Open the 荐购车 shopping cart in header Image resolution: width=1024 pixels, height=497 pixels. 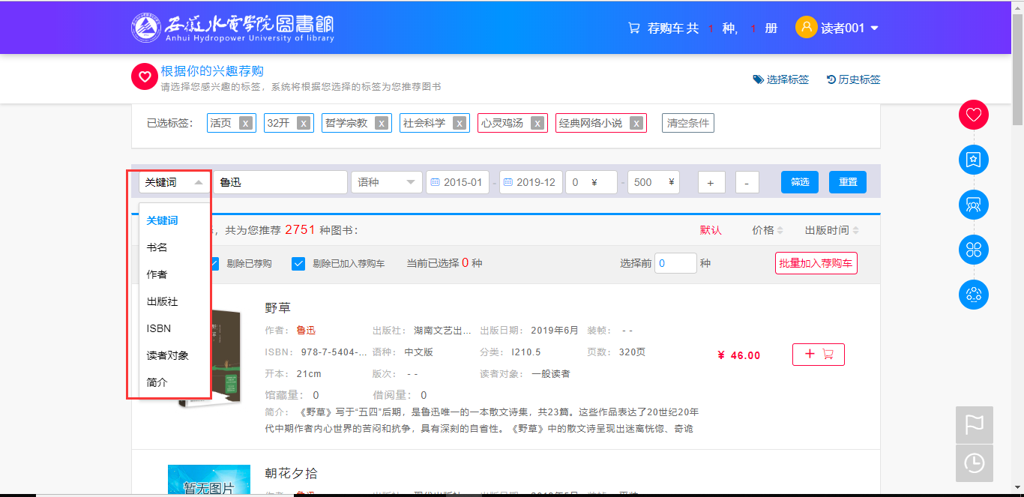click(x=663, y=28)
